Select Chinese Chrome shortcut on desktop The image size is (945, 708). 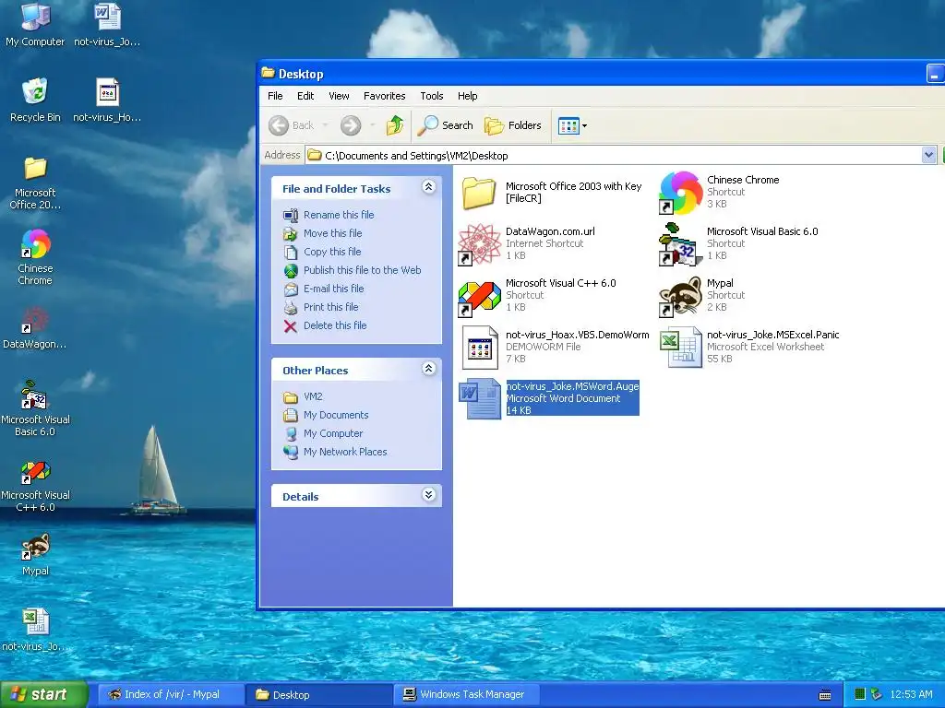point(35,257)
